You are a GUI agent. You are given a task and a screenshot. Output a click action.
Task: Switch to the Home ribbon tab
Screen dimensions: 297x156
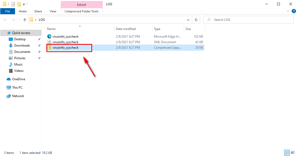tap(23, 11)
